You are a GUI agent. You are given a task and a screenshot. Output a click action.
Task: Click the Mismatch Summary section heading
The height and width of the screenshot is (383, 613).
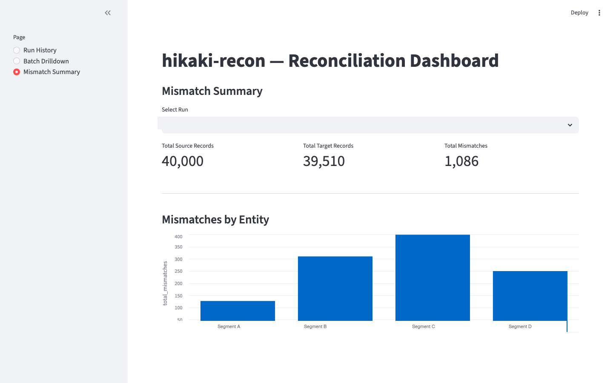pyautogui.click(x=212, y=91)
